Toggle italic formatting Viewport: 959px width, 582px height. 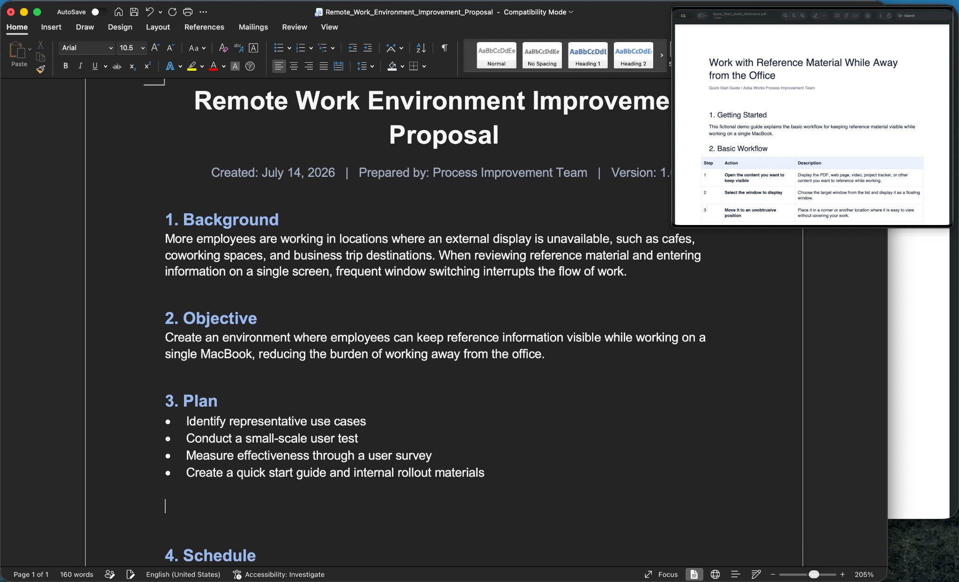80,66
